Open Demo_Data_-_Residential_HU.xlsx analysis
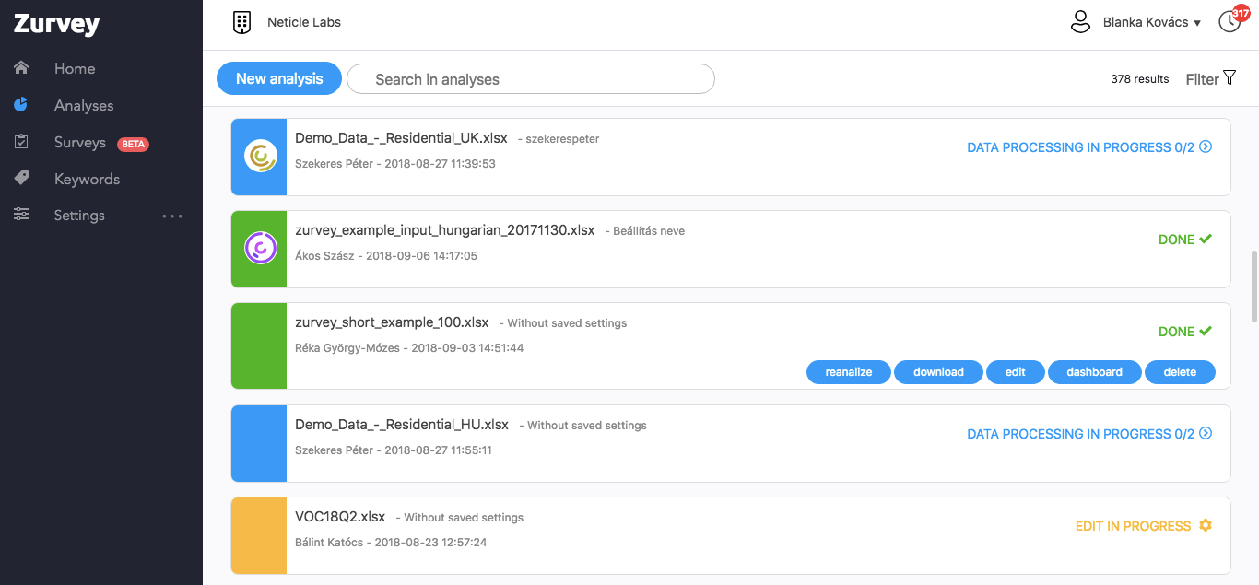 click(402, 425)
